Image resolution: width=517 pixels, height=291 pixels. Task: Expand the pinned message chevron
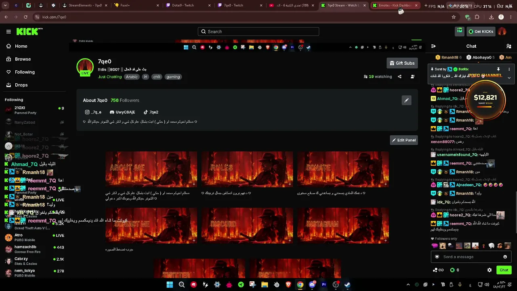[509, 78]
